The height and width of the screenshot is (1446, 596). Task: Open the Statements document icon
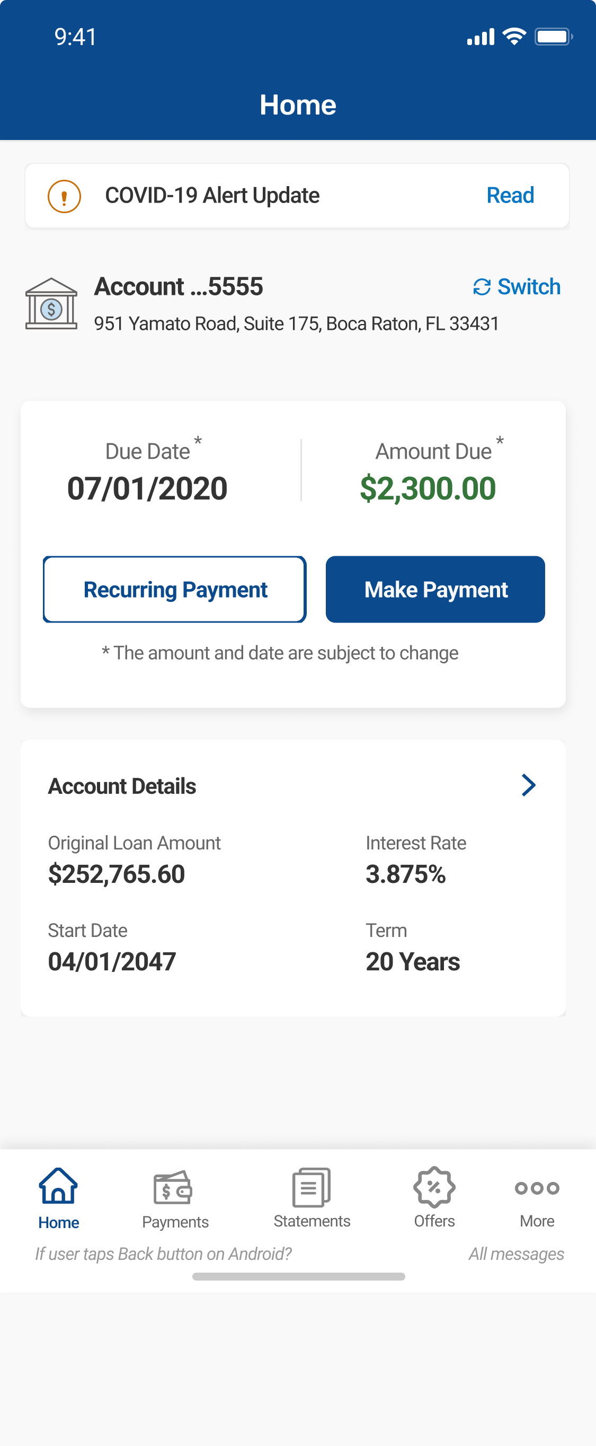pos(311,1187)
